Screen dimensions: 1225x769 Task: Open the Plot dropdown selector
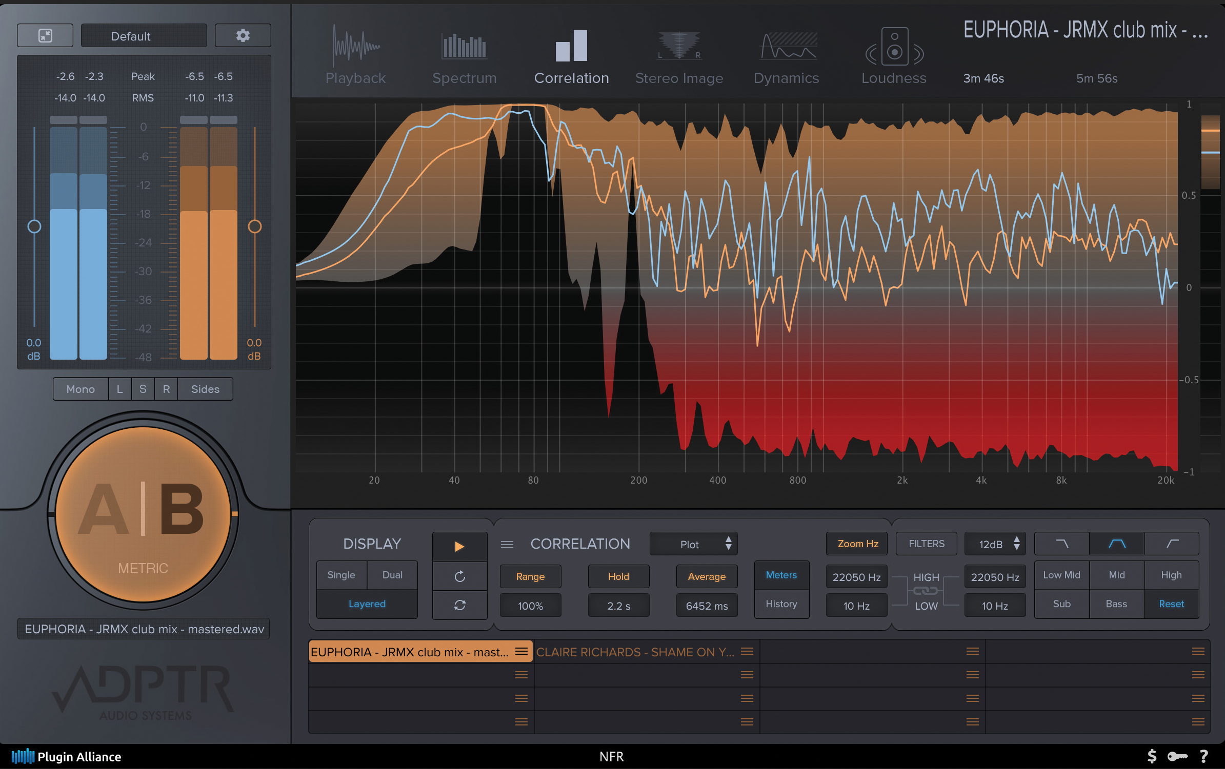point(693,544)
